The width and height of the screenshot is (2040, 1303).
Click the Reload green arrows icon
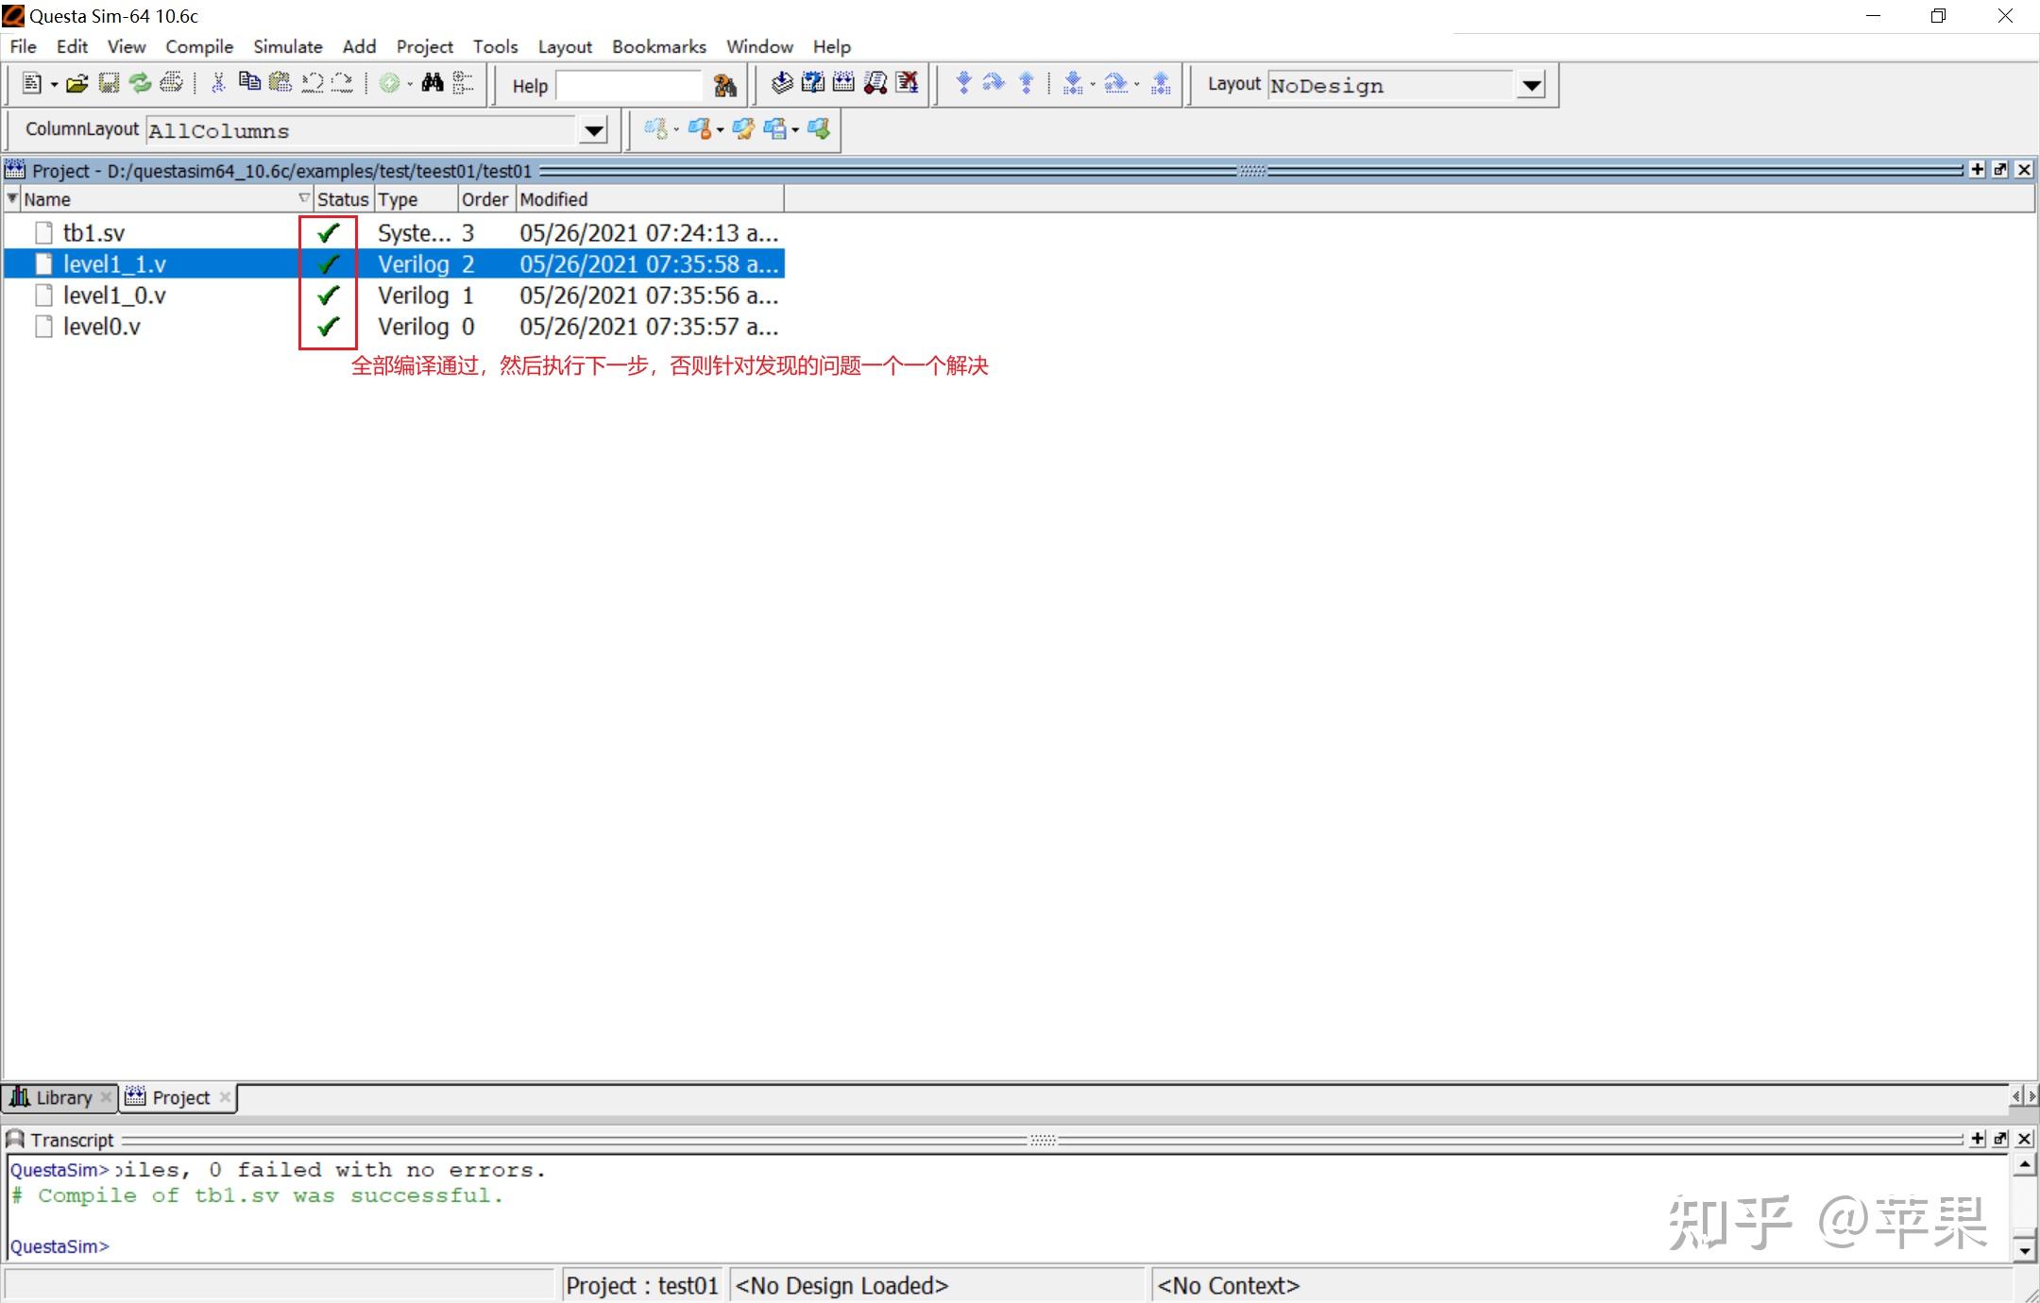[x=140, y=84]
